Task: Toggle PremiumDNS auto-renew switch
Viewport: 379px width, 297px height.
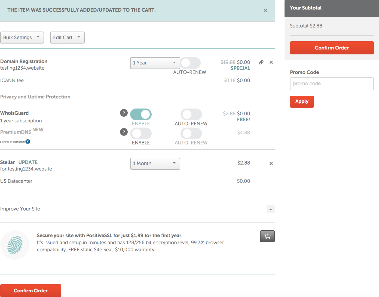Action: click(191, 133)
